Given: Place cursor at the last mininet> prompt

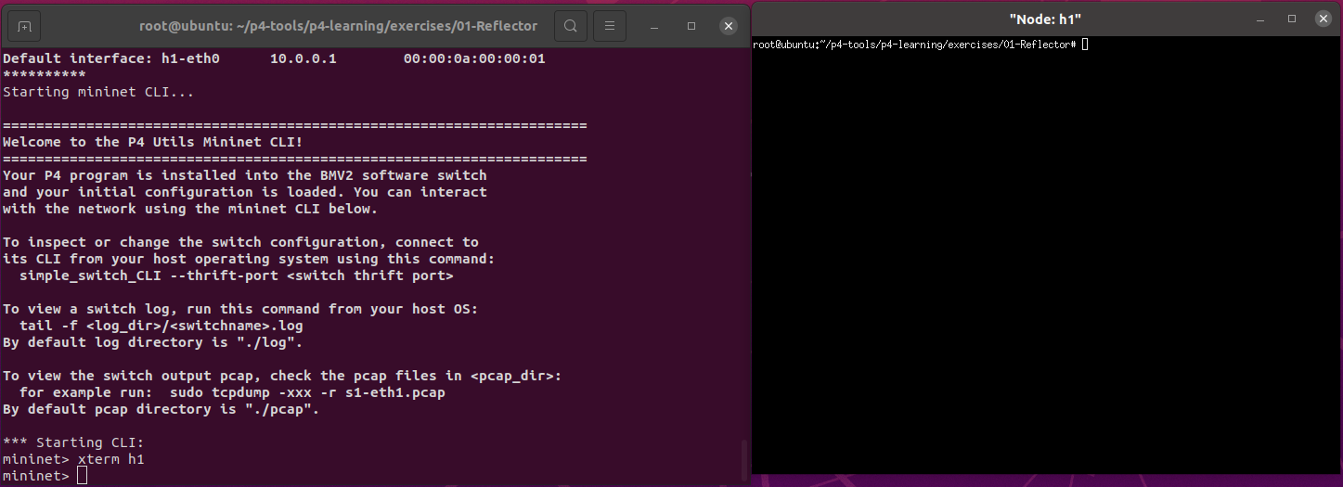Looking at the screenshot, I should 82,476.
